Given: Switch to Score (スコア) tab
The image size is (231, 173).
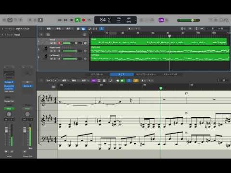Looking at the screenshot, I should 122,74.
